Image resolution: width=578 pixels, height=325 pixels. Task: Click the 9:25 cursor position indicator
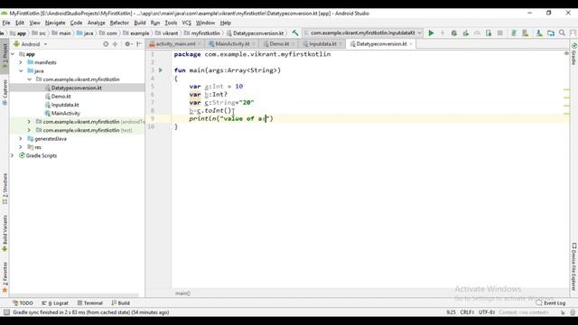(452, 312)
